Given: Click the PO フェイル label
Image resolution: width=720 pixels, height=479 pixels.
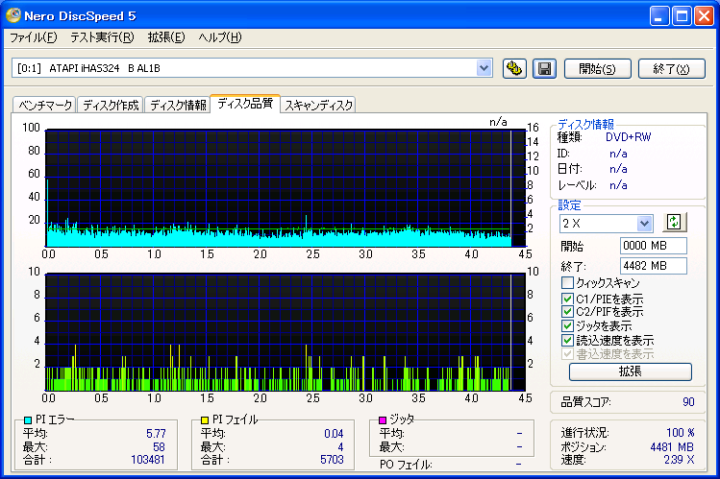Looking at the screenshot, I should pos(406,465).
